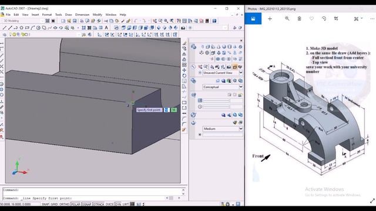The image size is (376, 211).
Task: Click the Help question mark icon
Action: coord(214,21)
